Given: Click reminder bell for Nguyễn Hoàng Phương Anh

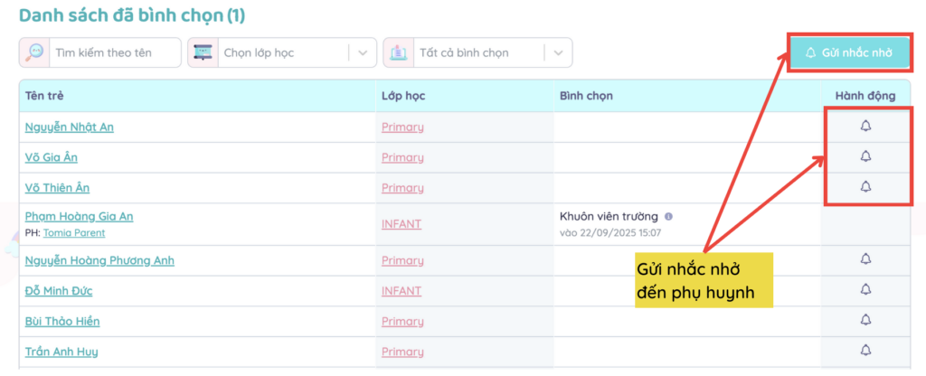Looking at the screenshot, I should [865, 259].
